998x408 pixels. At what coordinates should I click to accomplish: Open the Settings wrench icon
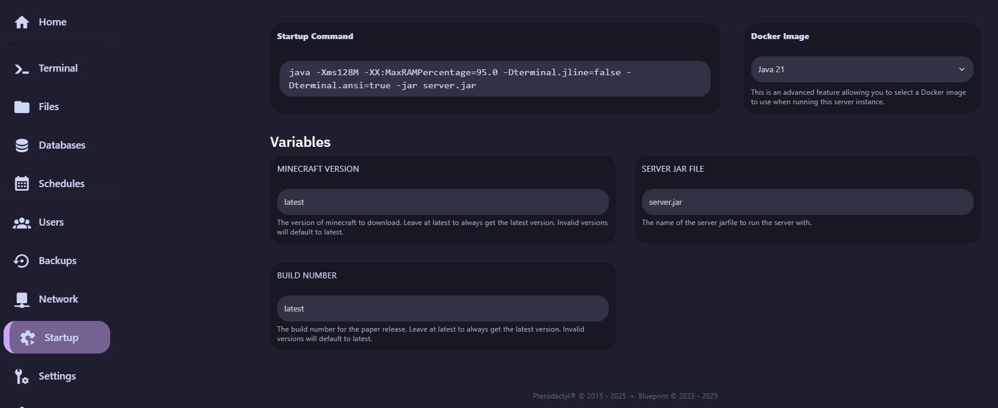[22, 377]
